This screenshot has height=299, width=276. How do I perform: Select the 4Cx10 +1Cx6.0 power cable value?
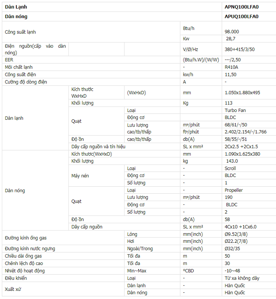tap(240, 227)
